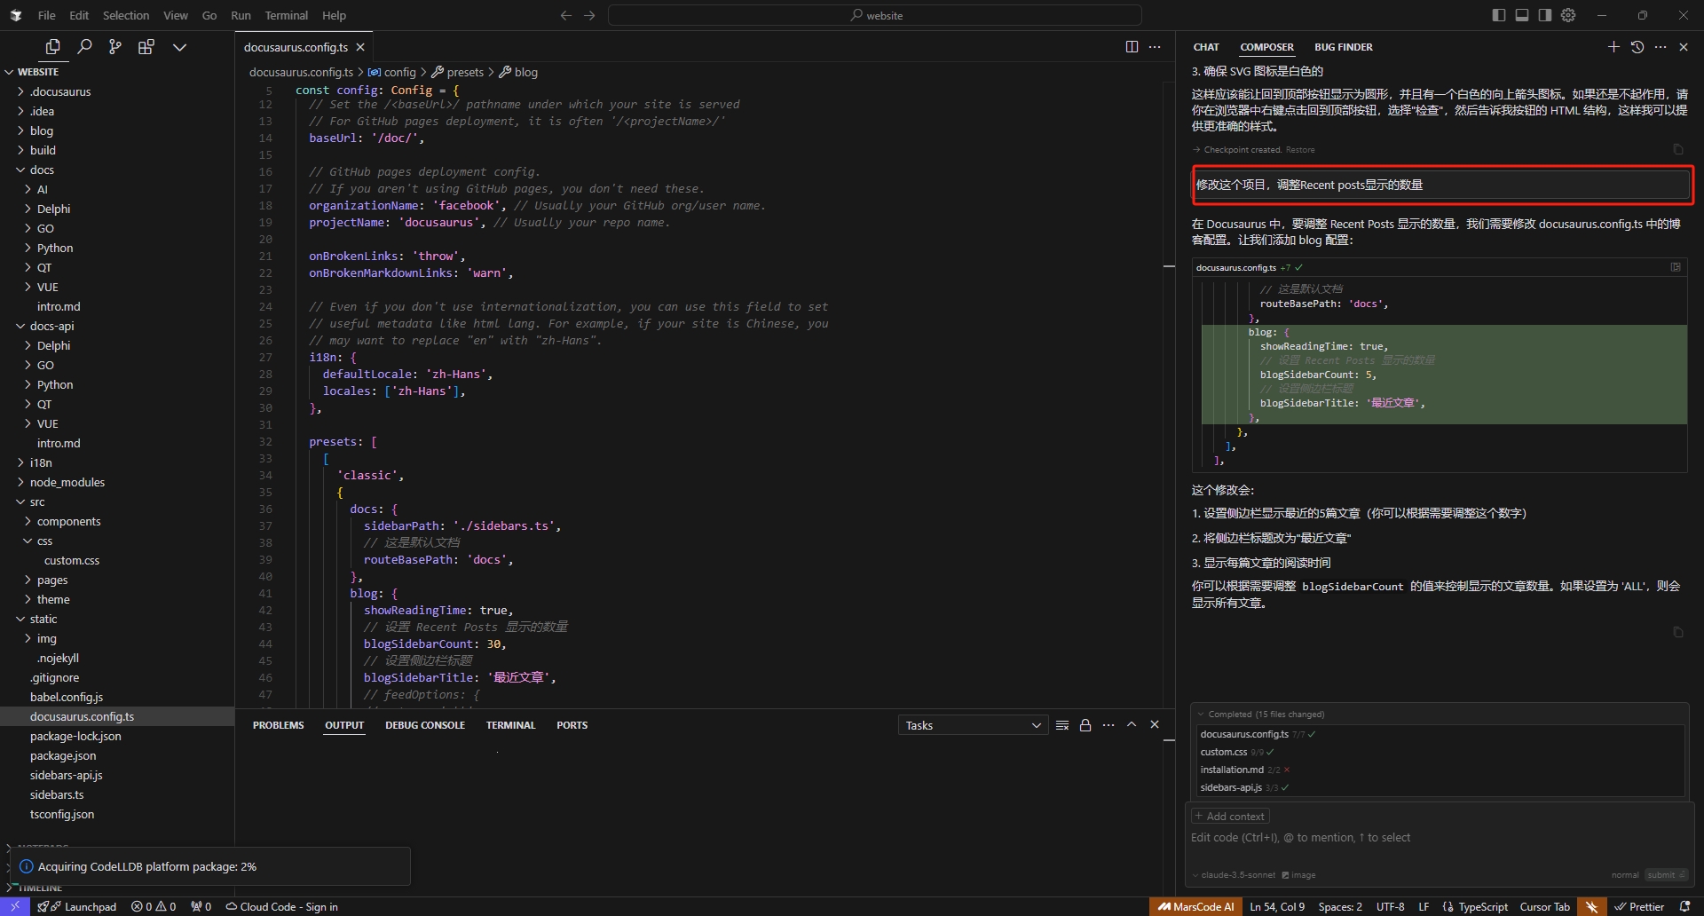Open the Selection menu
The width and height of the screenshot is (1704, 916).
click(x=126, y=15)
